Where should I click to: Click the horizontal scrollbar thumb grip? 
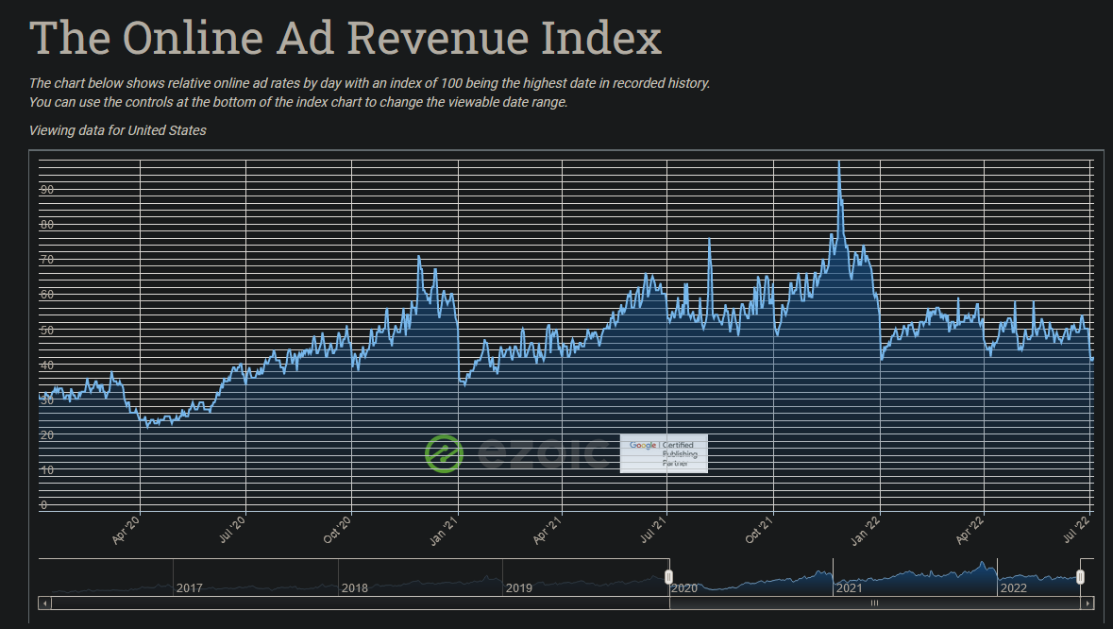pos(874,603)
